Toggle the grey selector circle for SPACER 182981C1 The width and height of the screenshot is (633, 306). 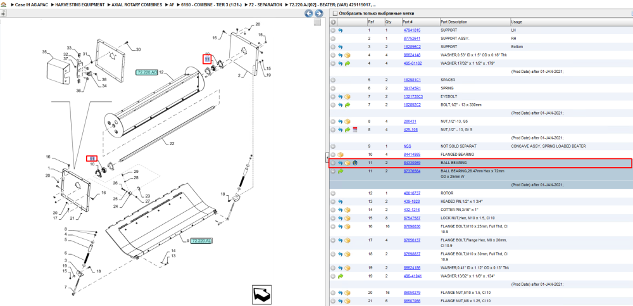[x=333, y=80]
